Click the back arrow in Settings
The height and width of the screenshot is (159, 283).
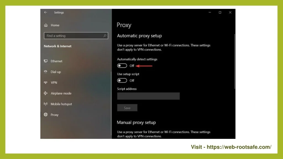[x=46, y=12]
